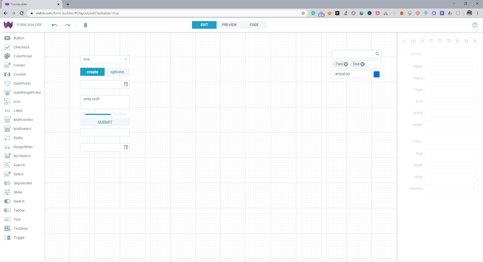The width and height of the screenshot is (483, 262).
Task: Select the RangeSlider widget icon
Action: coord(7,147)
